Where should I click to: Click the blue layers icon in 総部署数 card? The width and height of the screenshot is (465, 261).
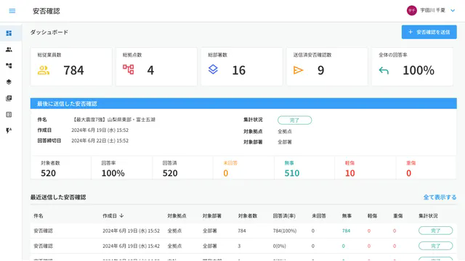pyautogui.click(x=213, y=70)
